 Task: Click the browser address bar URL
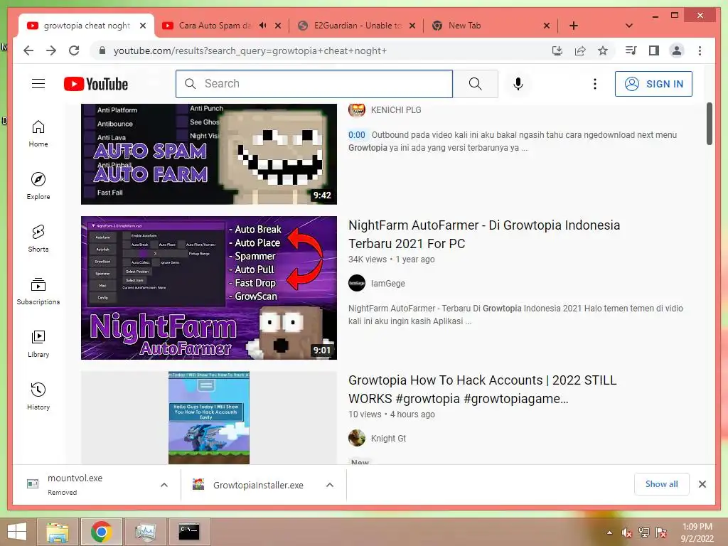(x=250, y=50)
